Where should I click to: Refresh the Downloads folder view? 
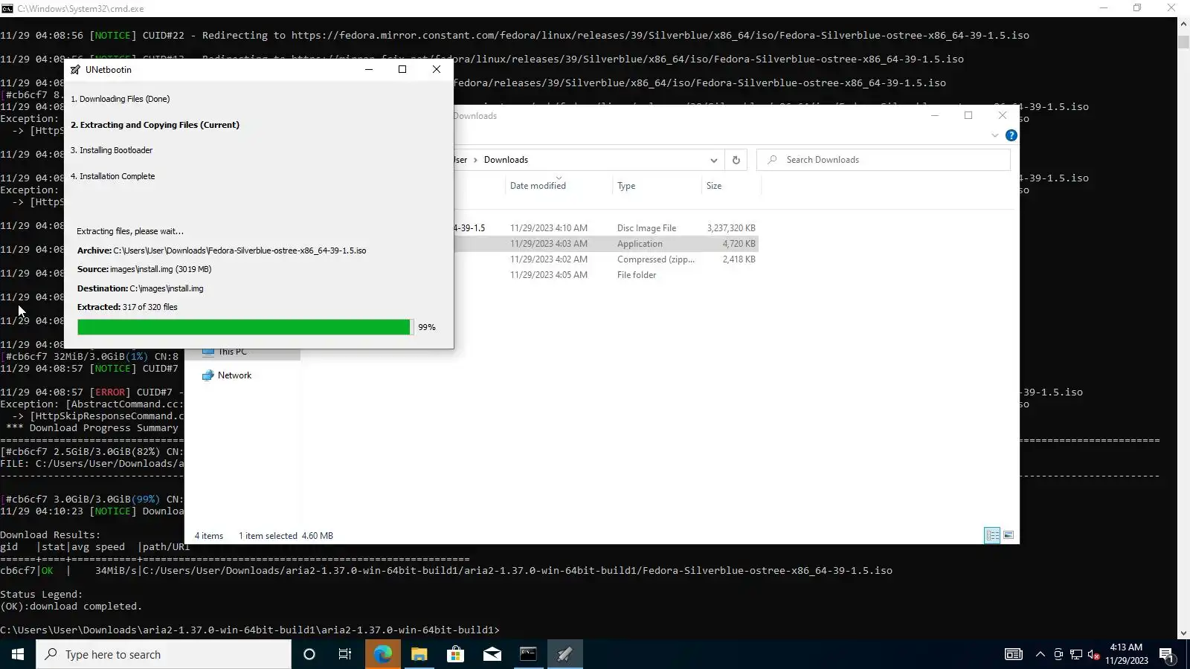[736, 160]
